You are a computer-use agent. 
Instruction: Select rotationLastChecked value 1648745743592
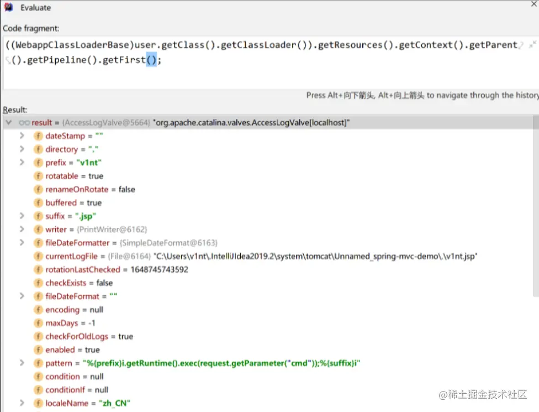click(159, 269)
